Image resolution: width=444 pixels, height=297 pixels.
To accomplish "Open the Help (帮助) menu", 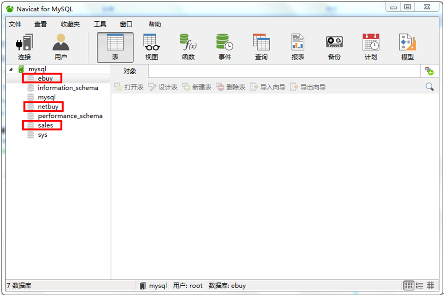I will 154,25.
